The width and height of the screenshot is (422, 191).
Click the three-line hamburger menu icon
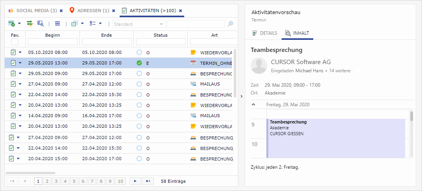point(57,24)
